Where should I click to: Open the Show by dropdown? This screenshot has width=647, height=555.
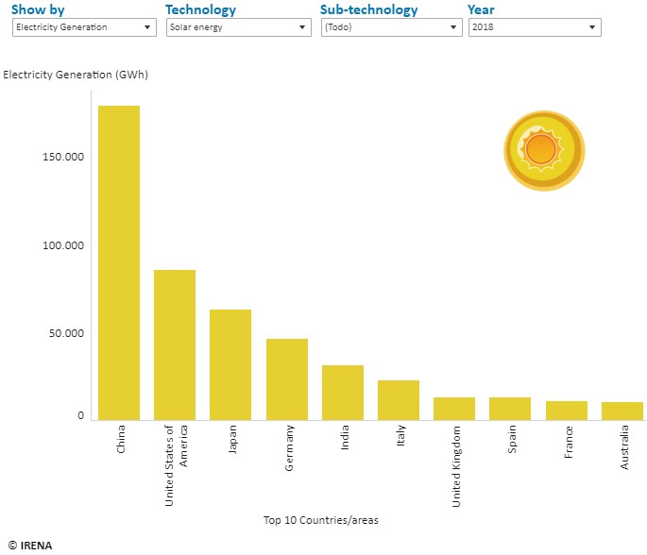[84, 27]
